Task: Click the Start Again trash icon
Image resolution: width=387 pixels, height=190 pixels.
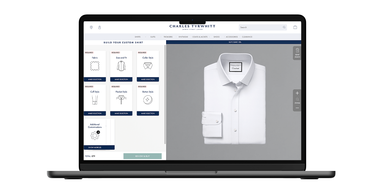Action: (297, 50)
